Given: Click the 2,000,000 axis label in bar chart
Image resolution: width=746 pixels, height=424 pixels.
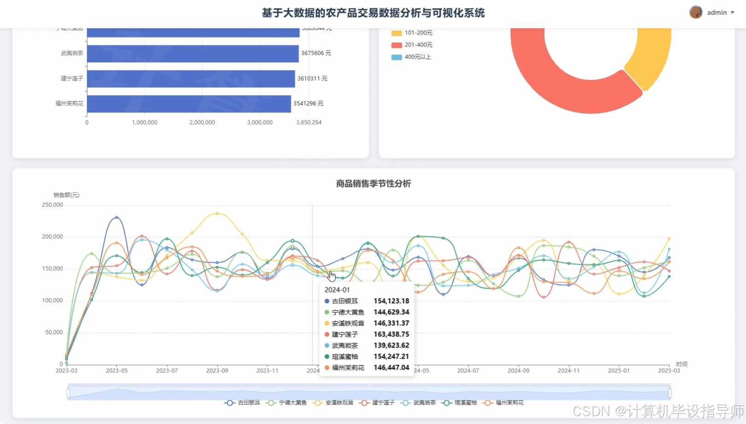Looking at the screenshot, I should [202, 122].
